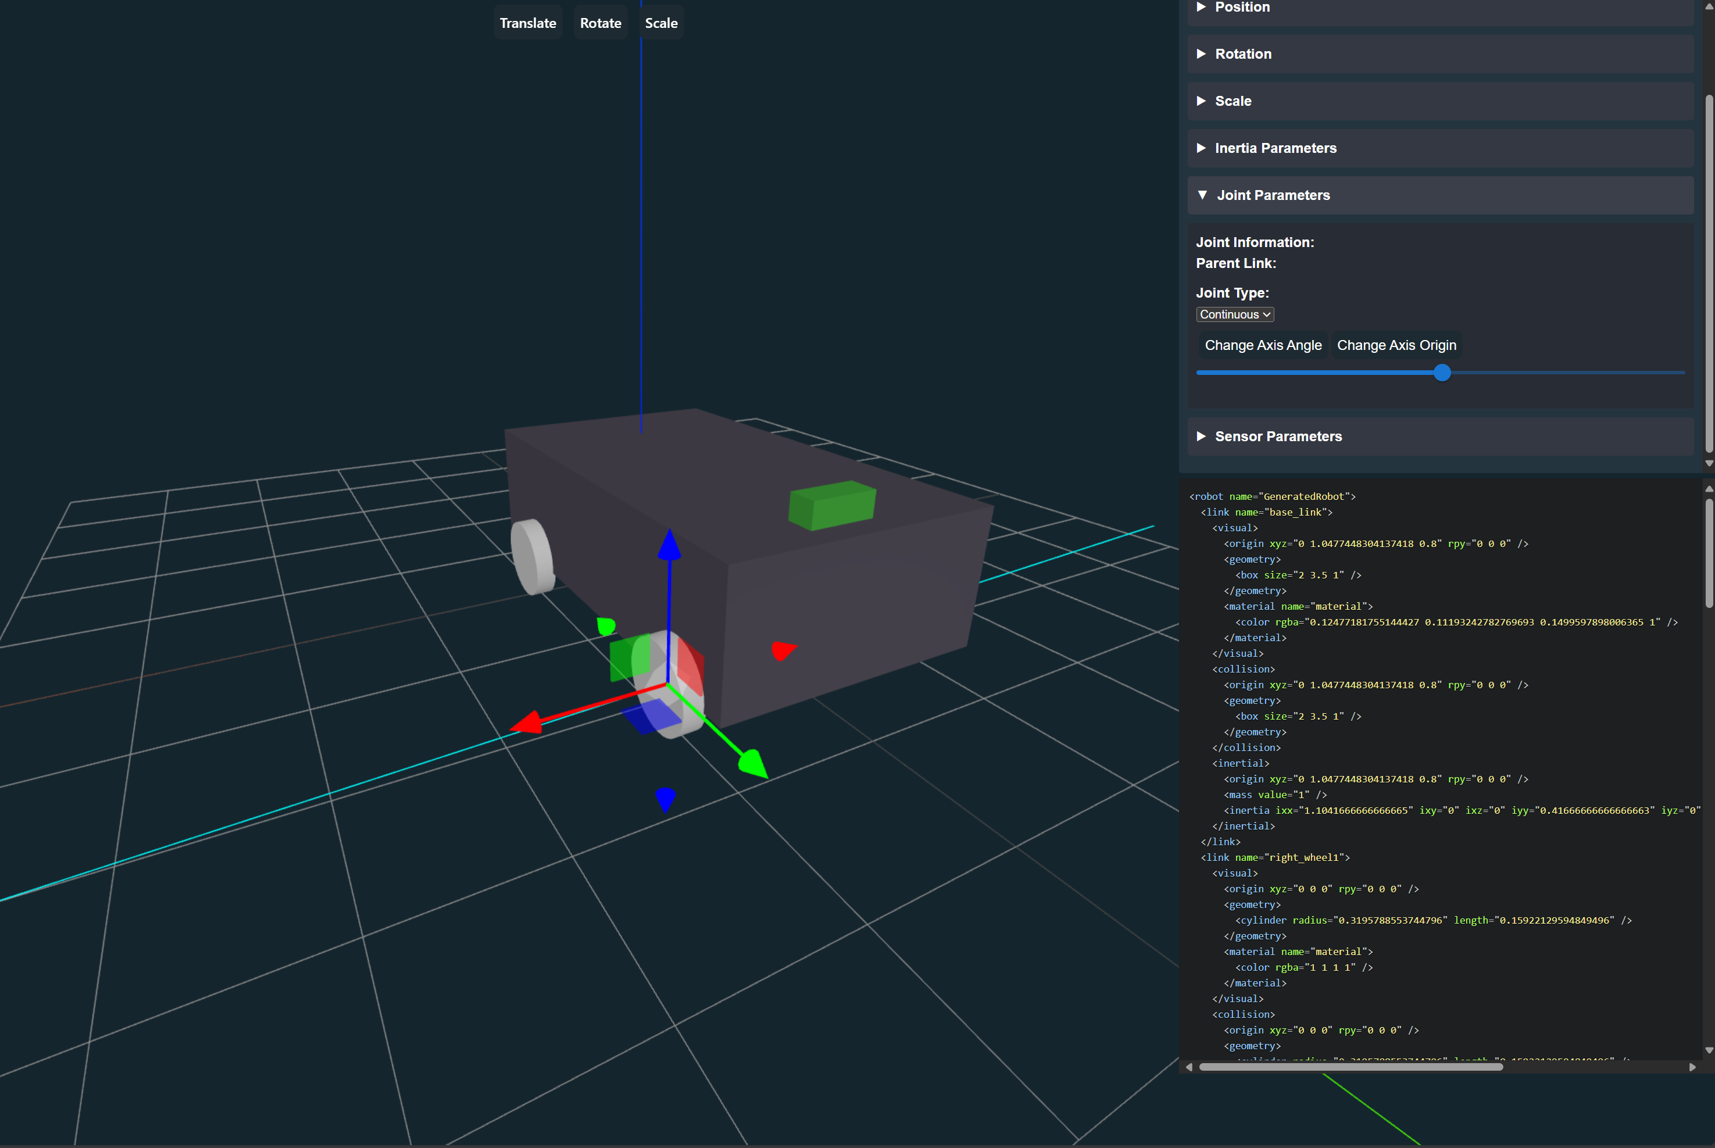The image size is (1715, 1148).
Task: Click the mass value="1" line
Action: tap(1275, 795)
